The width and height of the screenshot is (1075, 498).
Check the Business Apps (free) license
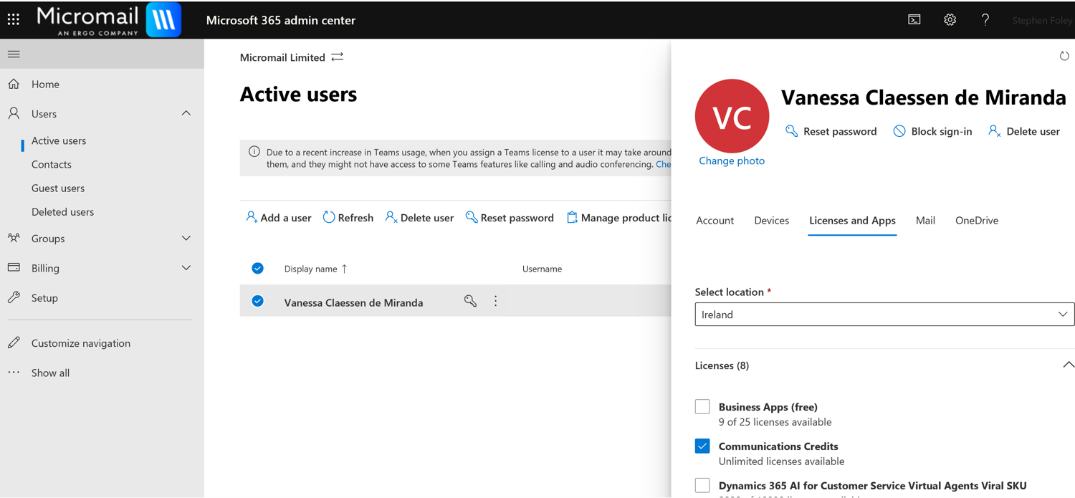[702, 407]
